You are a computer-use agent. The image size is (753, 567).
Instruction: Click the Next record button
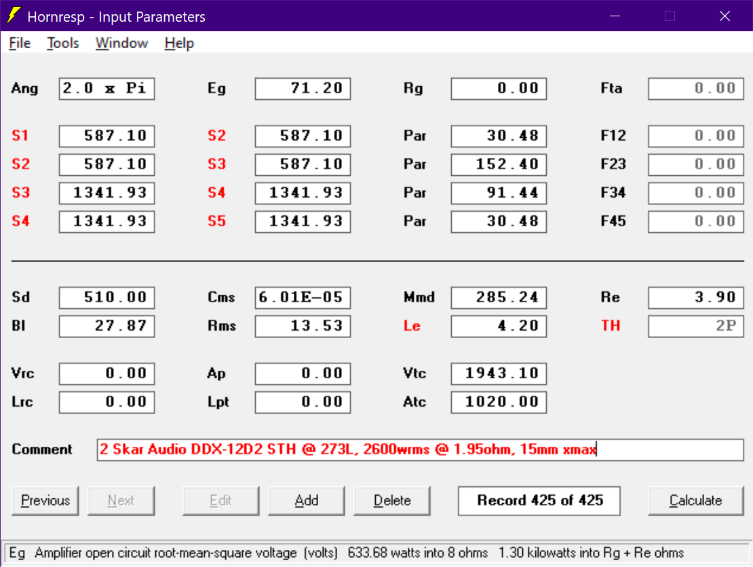[121, 500]
